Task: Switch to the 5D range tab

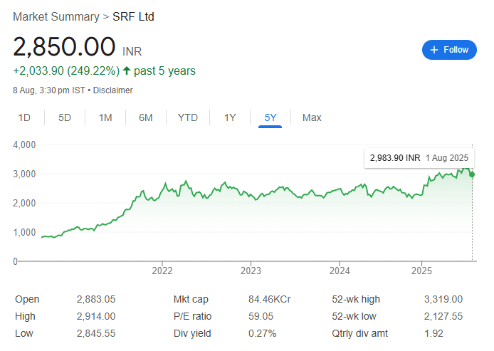Action: pyautogui.click(x=65, y=117)
